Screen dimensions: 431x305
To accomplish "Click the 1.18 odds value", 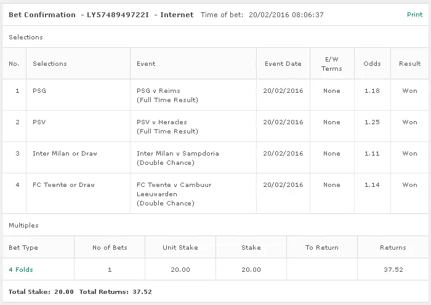I will 372,90.
